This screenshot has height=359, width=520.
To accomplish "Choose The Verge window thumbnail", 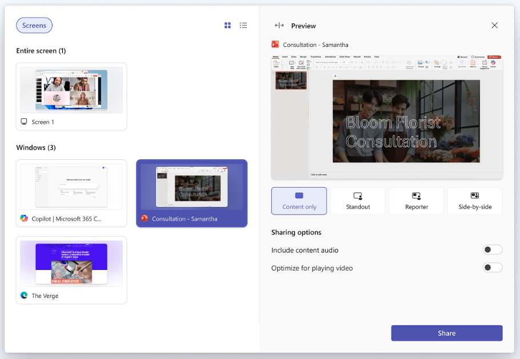I will 71,264.
